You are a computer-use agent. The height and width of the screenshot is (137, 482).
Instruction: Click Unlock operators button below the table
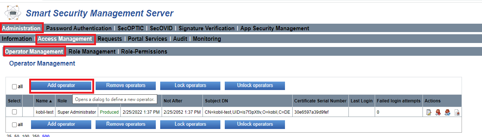pos(255,124)
